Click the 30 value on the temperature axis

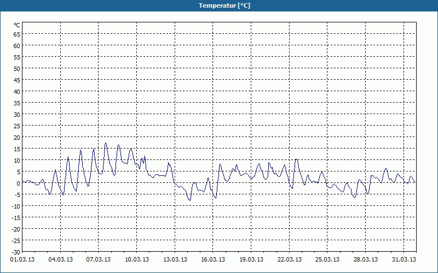point(17,115)
